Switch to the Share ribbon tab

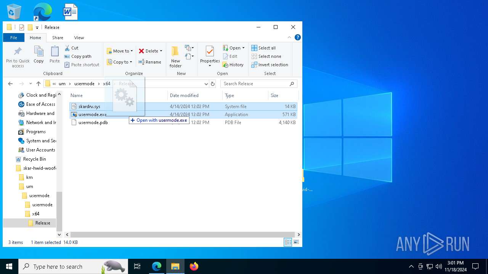tap(58, 38)
